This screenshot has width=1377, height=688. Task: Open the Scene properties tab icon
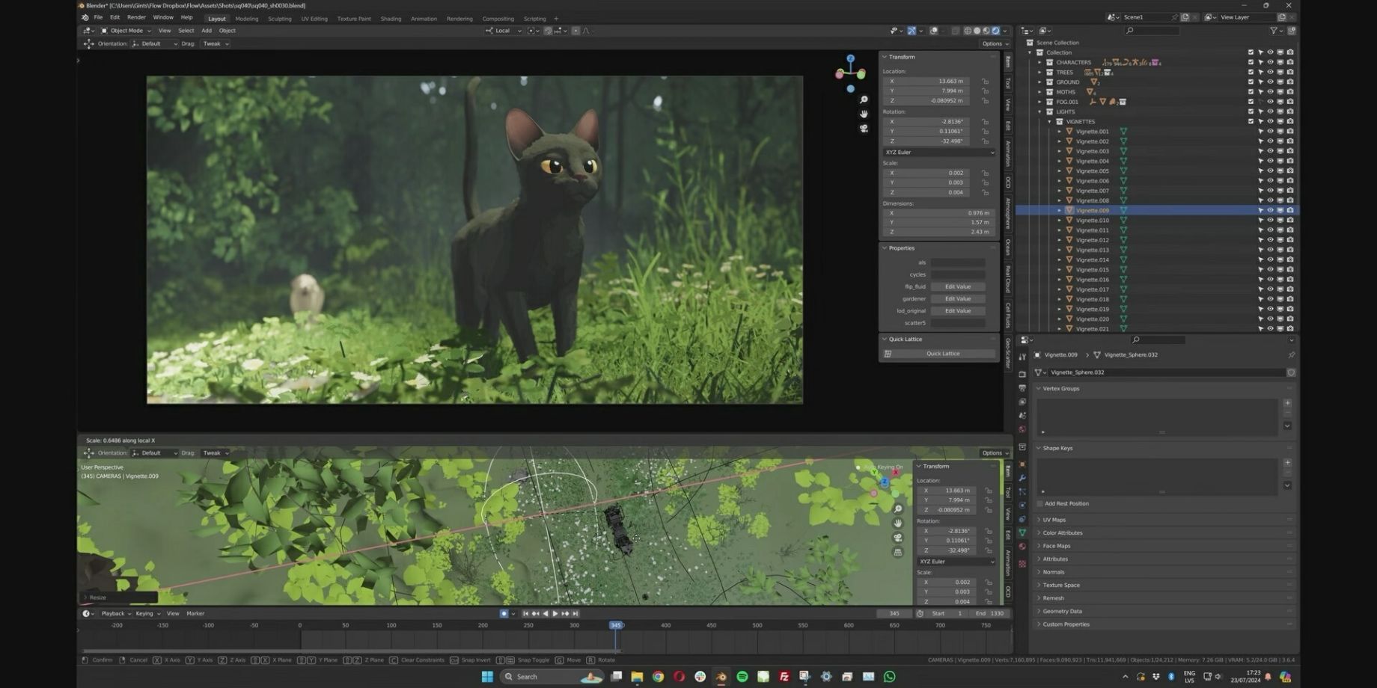(1022, 415)
